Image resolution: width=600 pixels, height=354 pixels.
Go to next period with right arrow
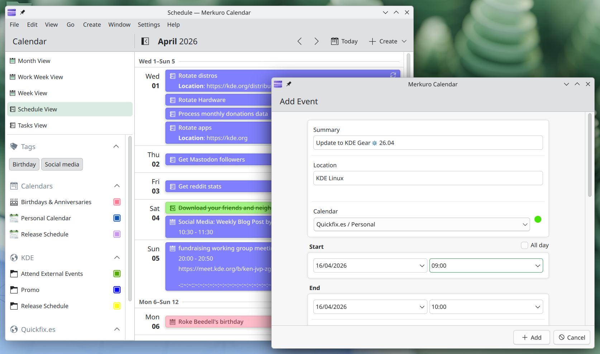point(316,41)
